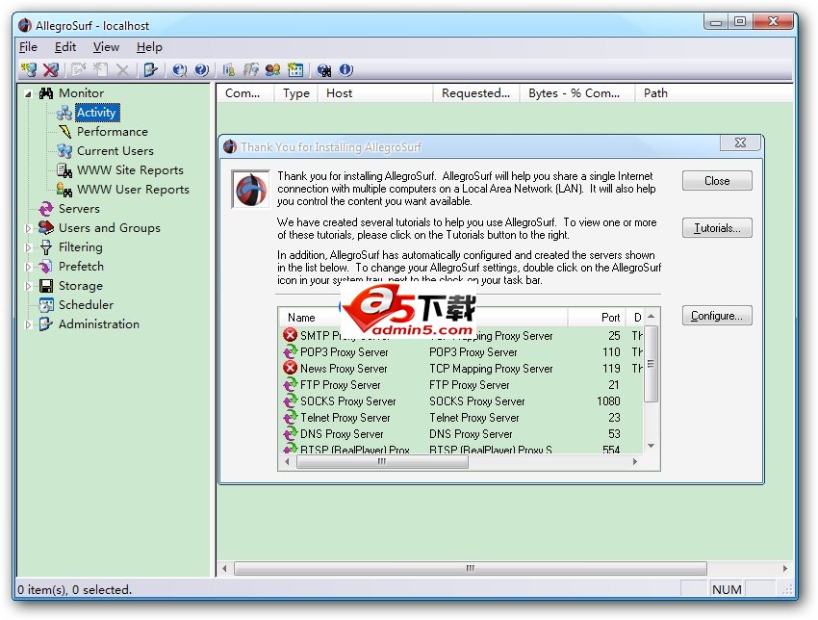Click the horizontal scrollbar in the server list
Viewport: 818px width, 620px height.
[382, 462]
